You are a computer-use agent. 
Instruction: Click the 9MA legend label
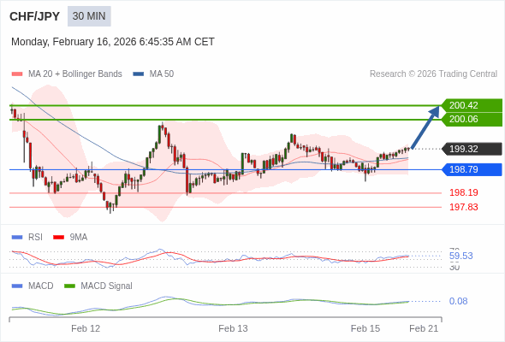79,238
